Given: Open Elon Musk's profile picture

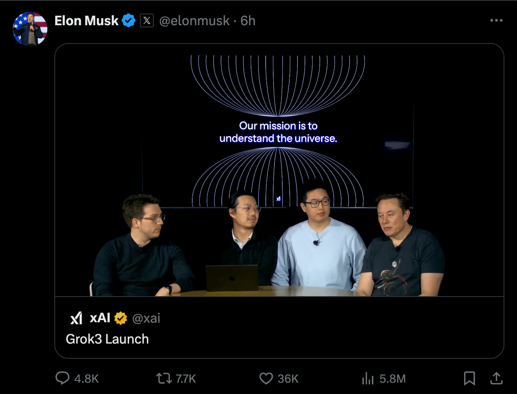Looking at the screenshot, I should click(x=30, y=28).
